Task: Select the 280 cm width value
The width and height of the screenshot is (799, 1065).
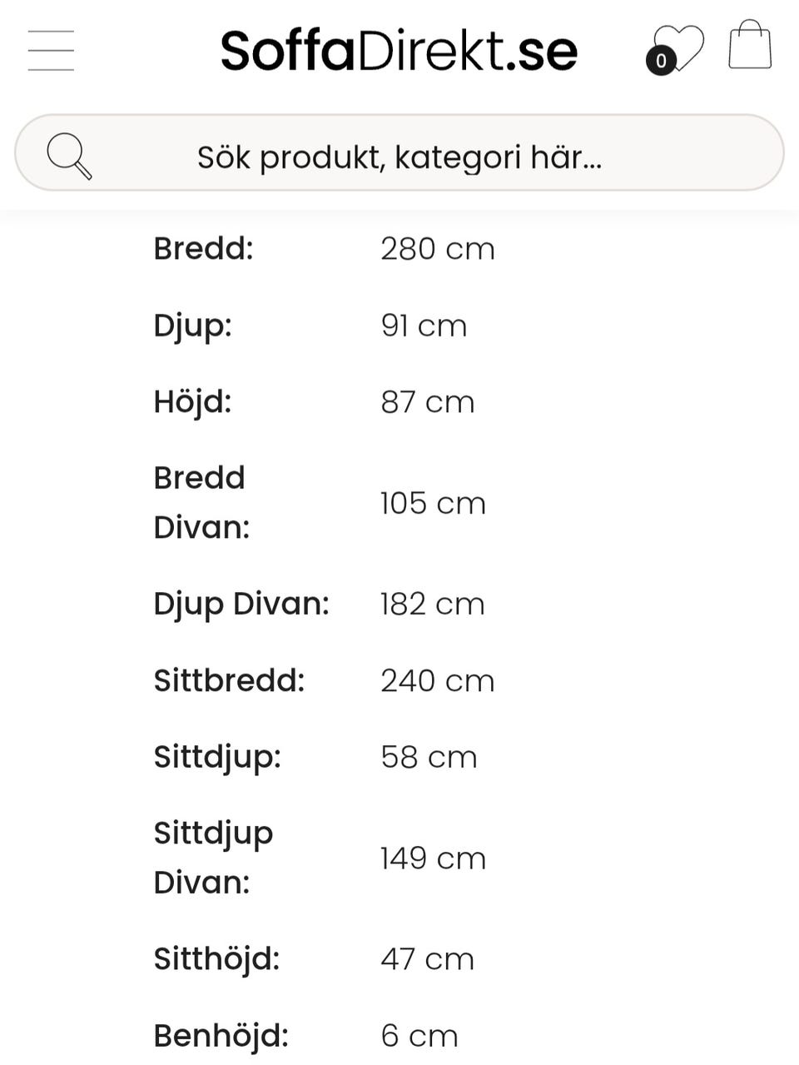Action: 438,249
